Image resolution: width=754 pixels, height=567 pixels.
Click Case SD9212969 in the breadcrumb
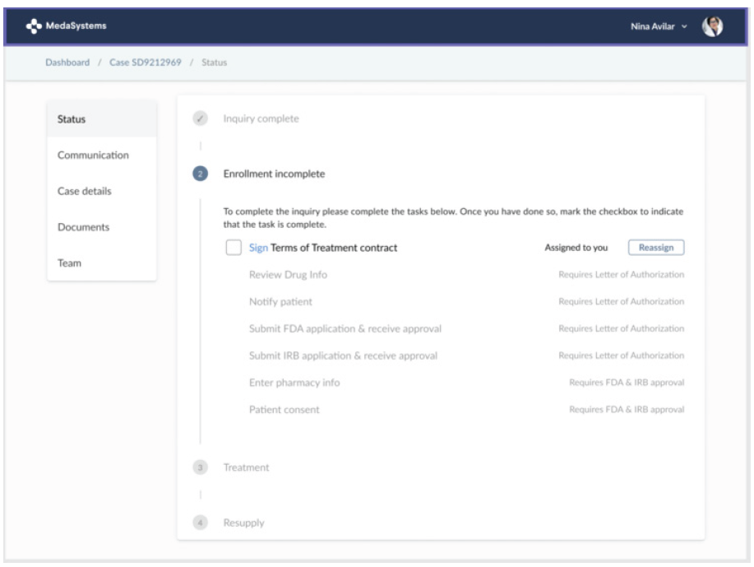point(146,63)
